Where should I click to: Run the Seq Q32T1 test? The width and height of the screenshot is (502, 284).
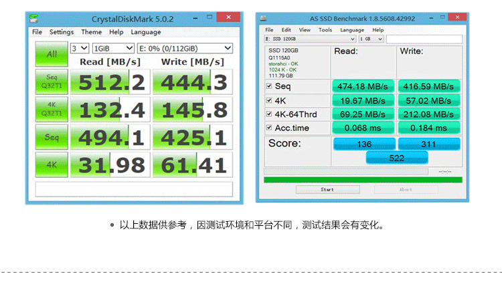click(x=52, y=82)
